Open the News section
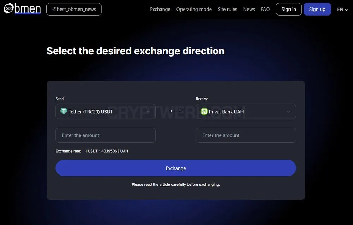 pos(249,9)
